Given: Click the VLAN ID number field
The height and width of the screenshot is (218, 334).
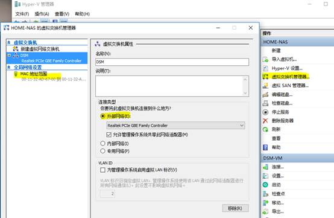Looking at the screenshot, I should [x=107, y=194].
